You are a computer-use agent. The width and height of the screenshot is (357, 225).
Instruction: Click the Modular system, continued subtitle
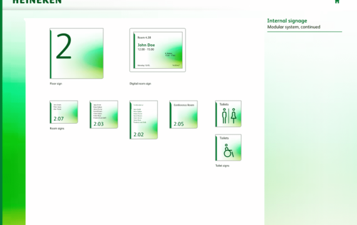click(x=294, y=27)
